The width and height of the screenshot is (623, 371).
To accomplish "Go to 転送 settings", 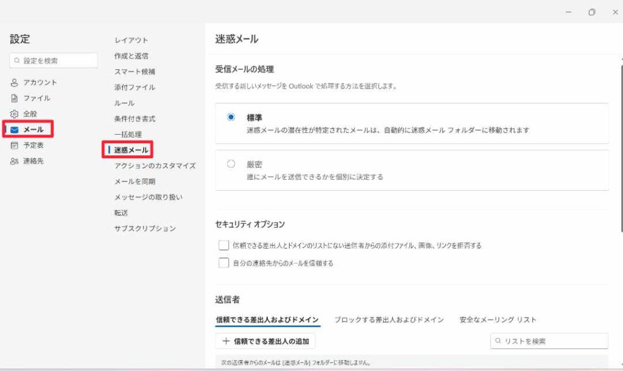I will coord(122,213).
